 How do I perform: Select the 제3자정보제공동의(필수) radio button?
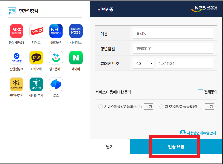pos(162,106)
